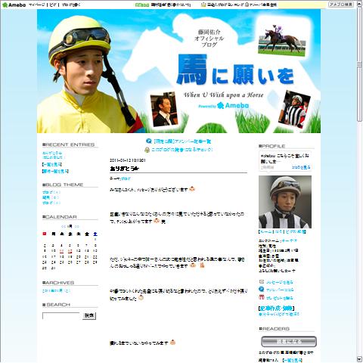The width and height of the screenshot is (363, 363).
Task: Go to previous month in calendar
Action: 64,226
